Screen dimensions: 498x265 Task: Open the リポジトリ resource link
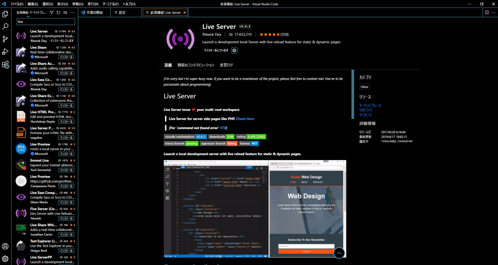coord(366,110)
